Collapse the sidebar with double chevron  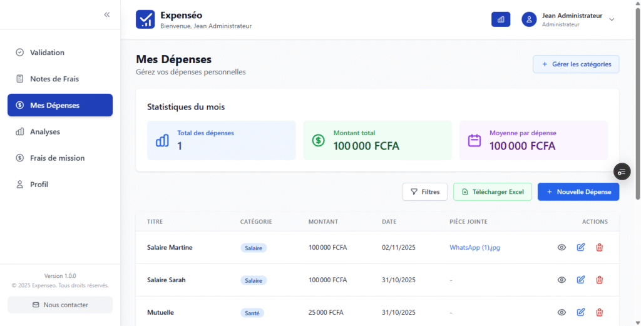tap(107, 14)
